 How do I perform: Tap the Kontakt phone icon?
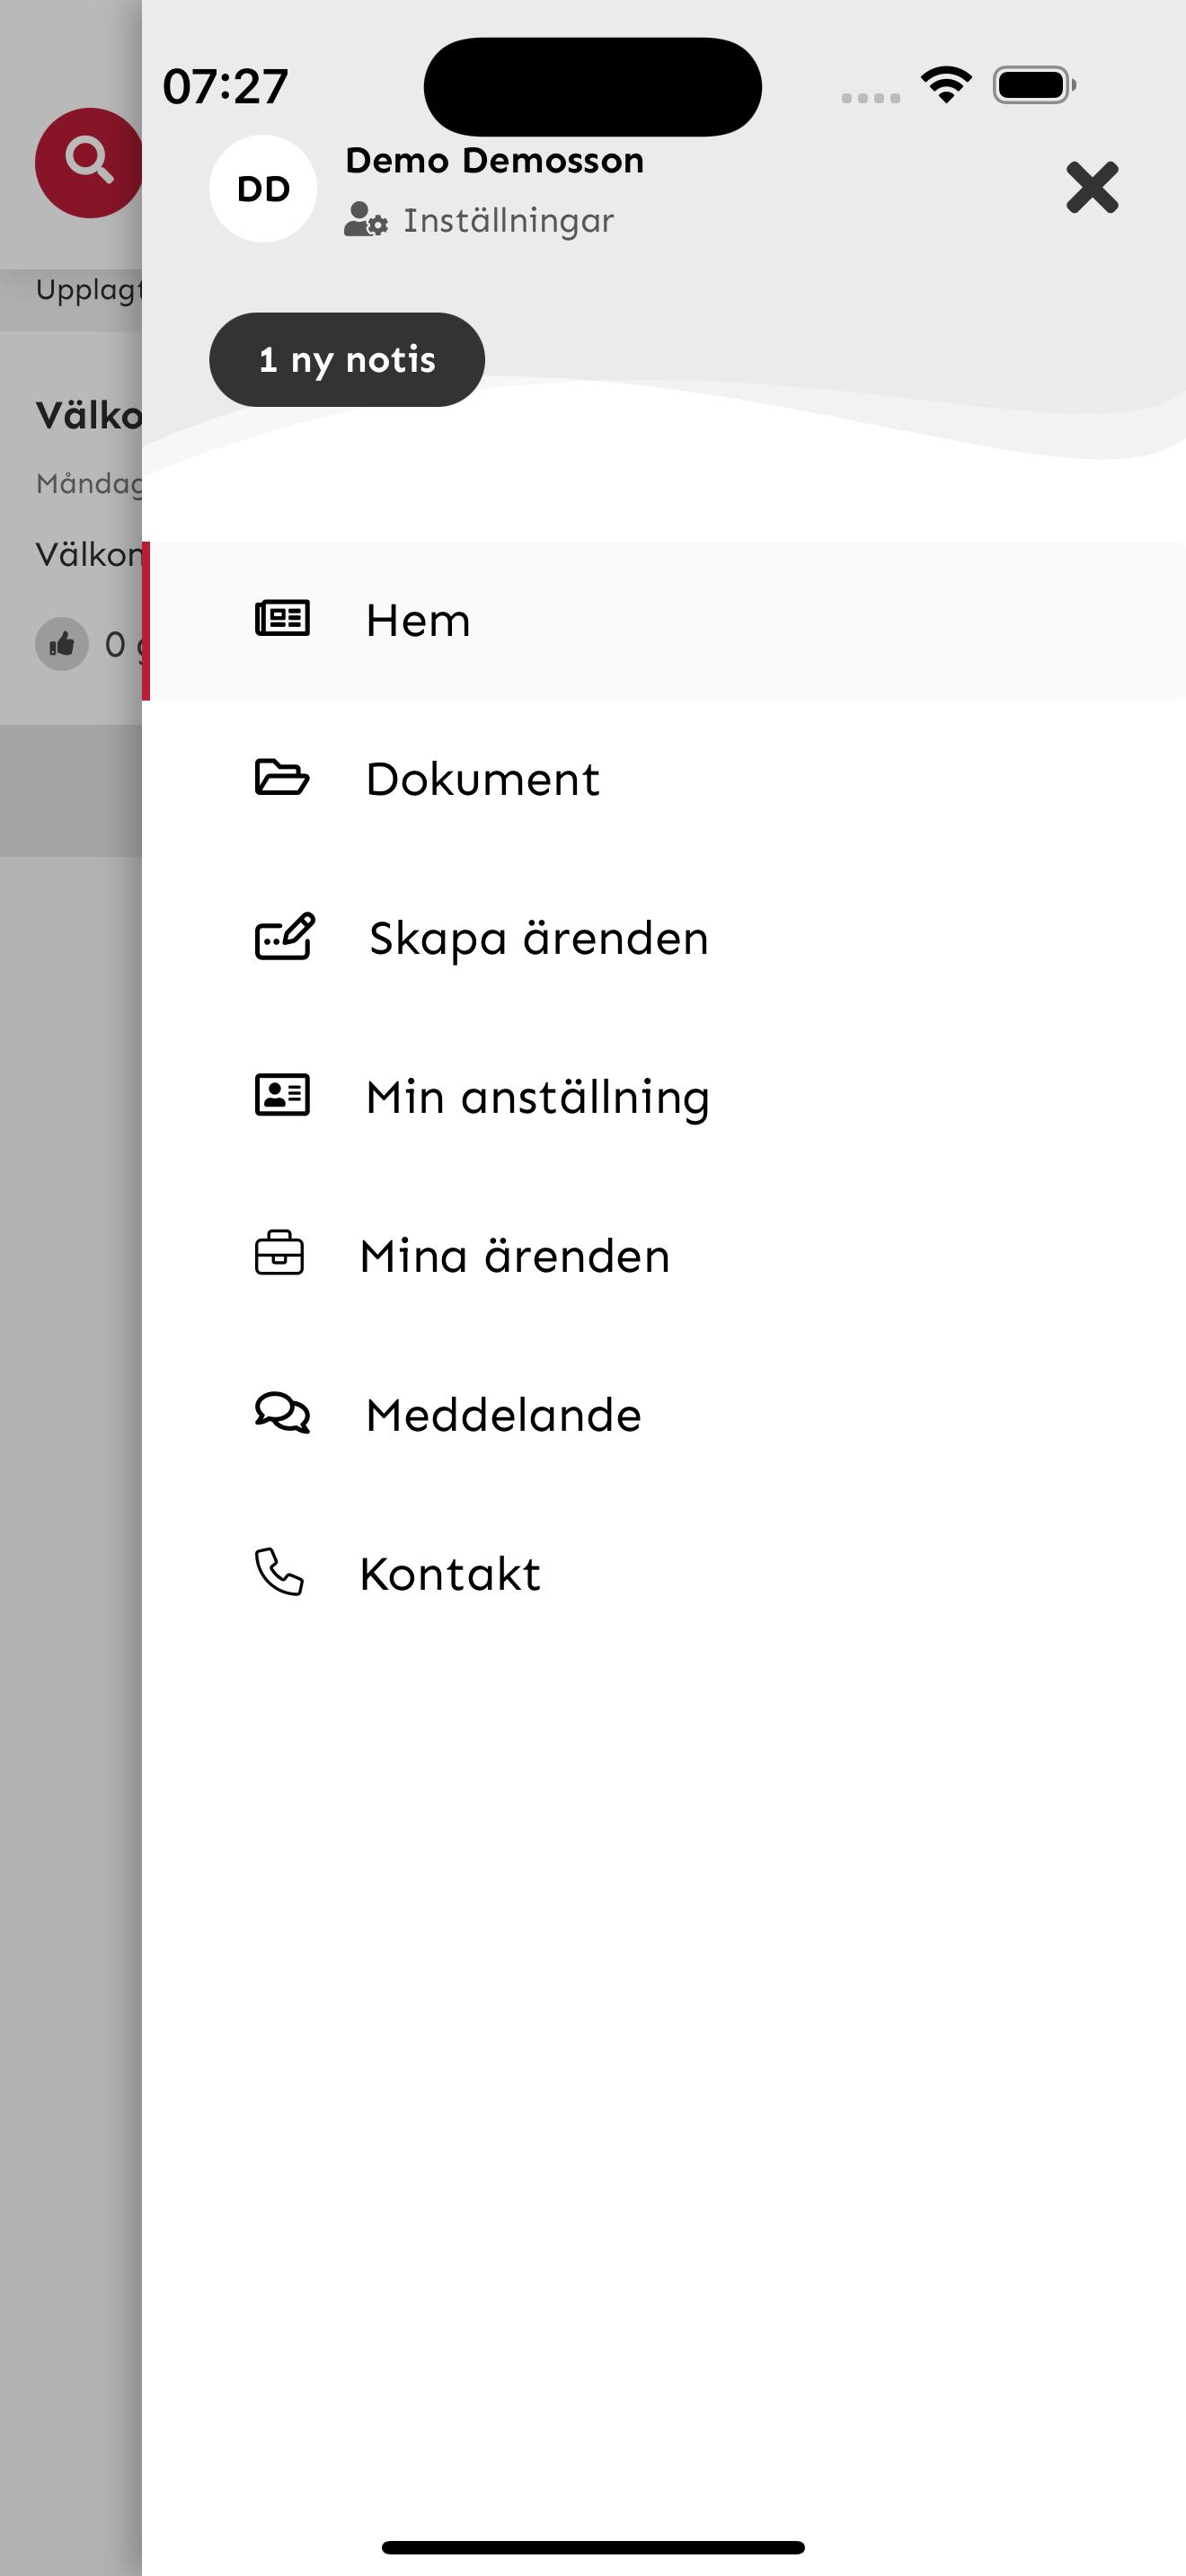coord(279,1571)
